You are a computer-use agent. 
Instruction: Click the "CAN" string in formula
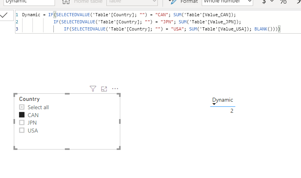click(x=162, y=15)
